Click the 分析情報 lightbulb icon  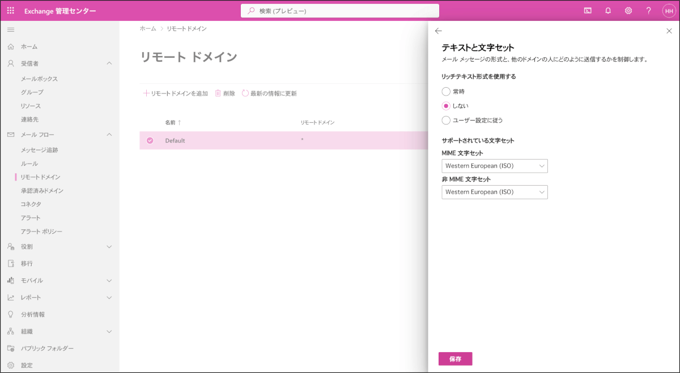[11, 315]
